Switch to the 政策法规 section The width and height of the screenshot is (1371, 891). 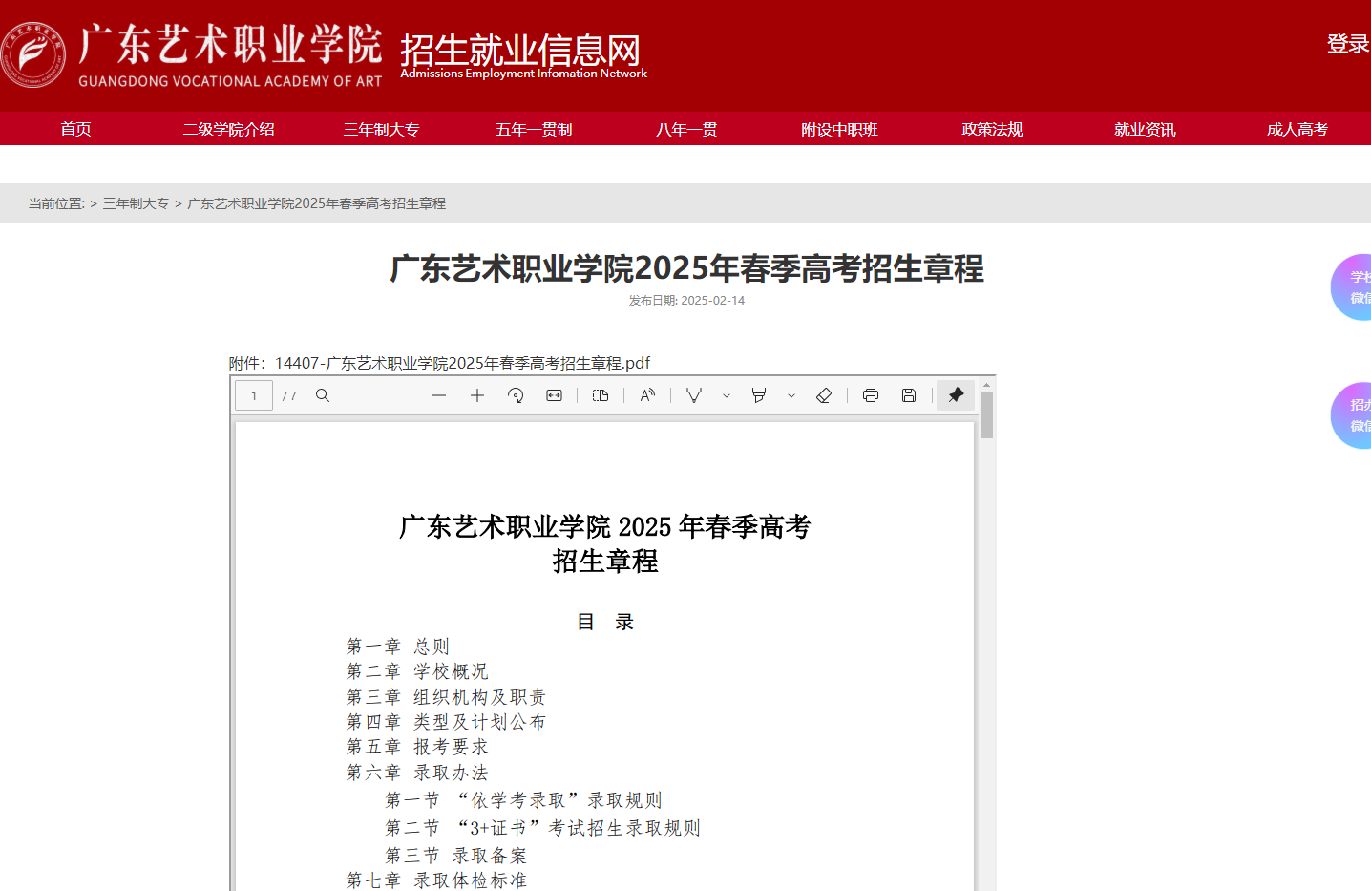991,128
